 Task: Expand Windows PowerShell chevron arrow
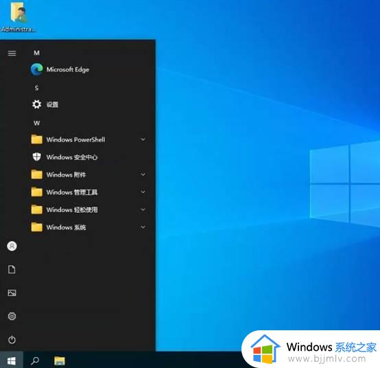(143, 139)
